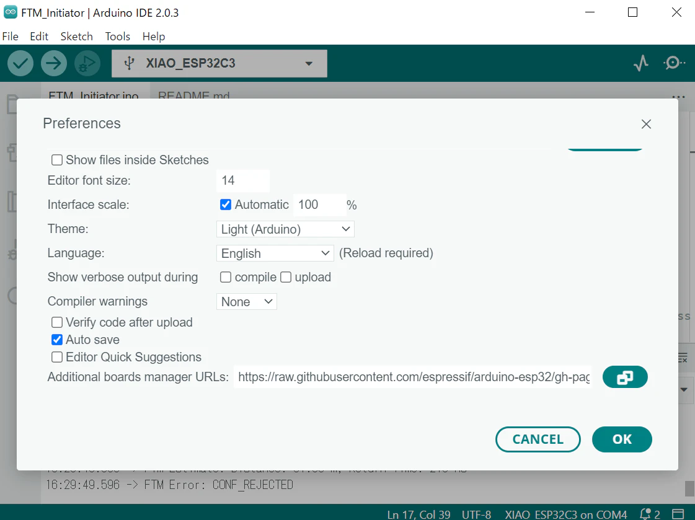Enable Show files inside Sketches
The height and width of the screenshot is (520, 695).
point(57,160)
